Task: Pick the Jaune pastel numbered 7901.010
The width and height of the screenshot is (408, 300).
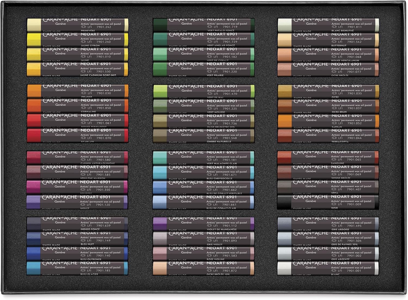Action: pyautogui.click(x=78, y=55)
